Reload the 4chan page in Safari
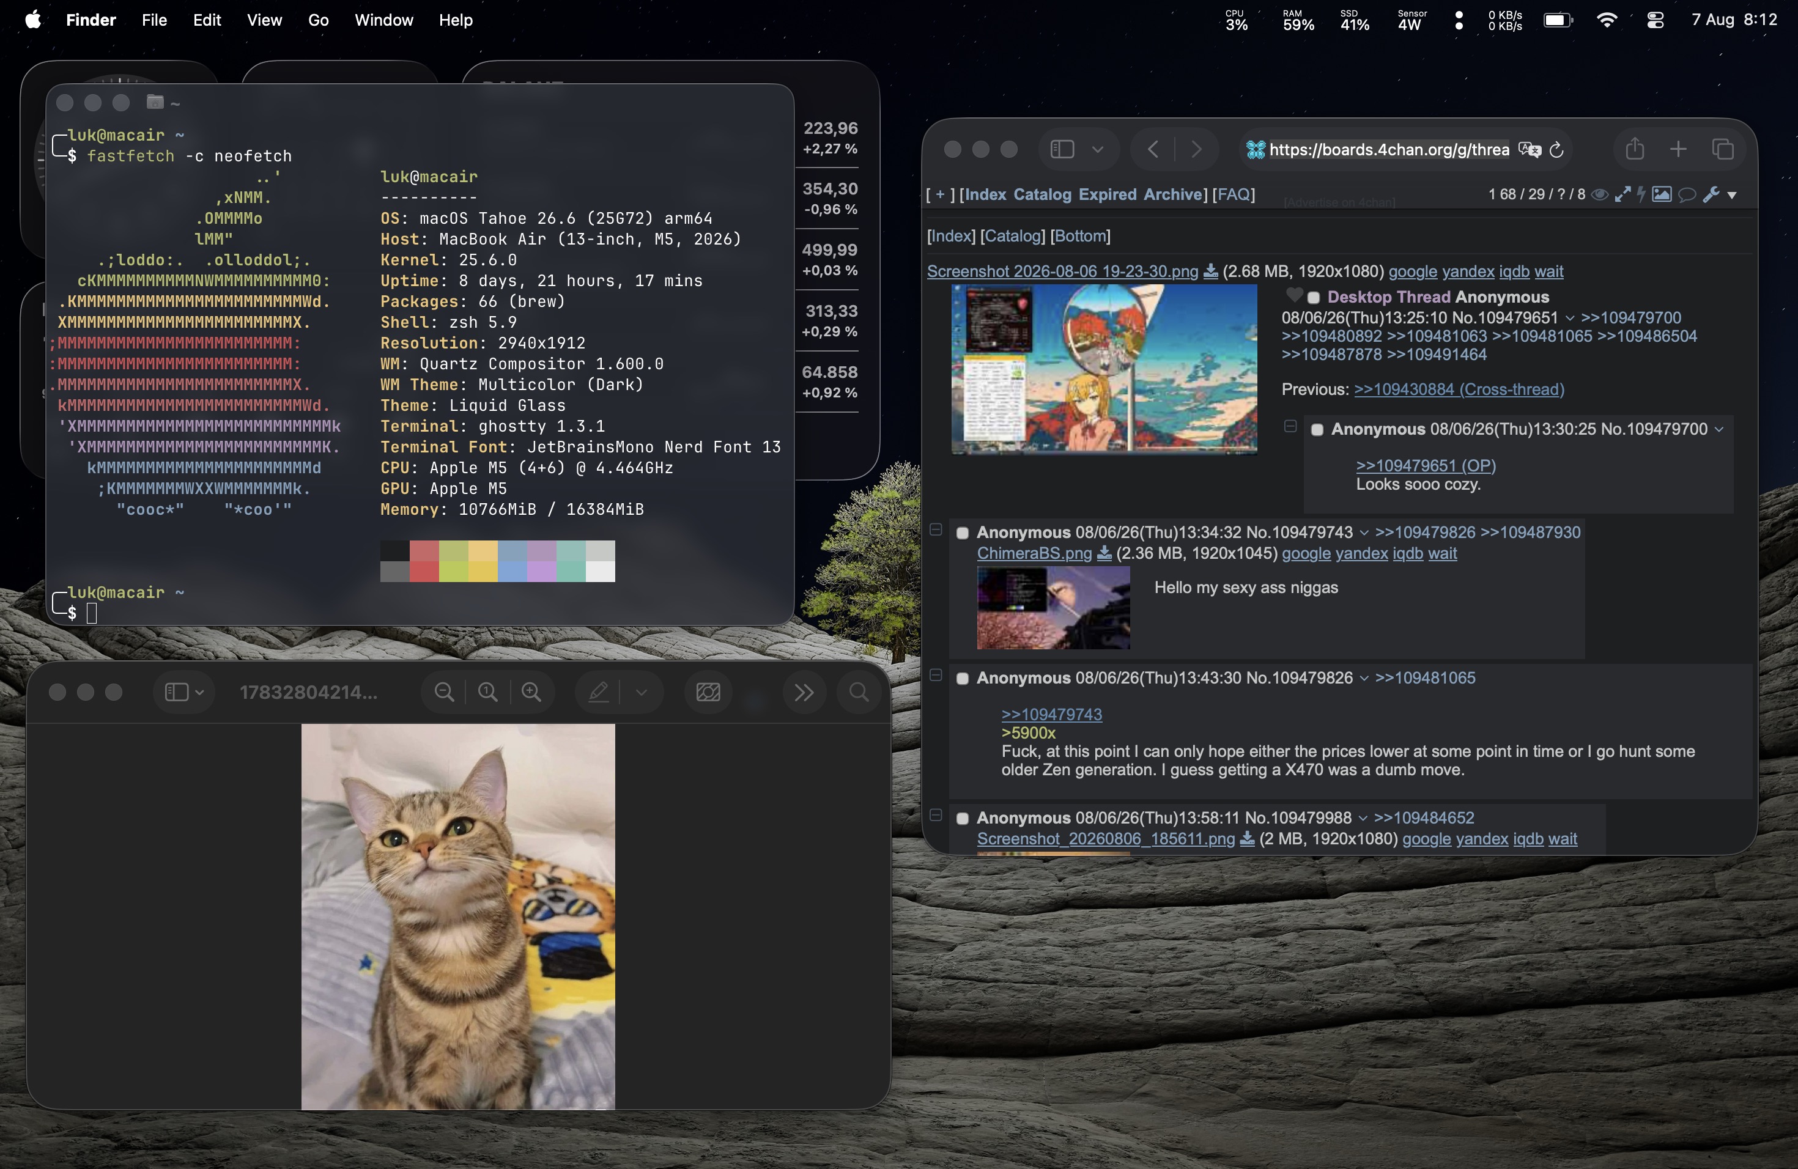The image size is (1798, 1169). click(1556, 150)
